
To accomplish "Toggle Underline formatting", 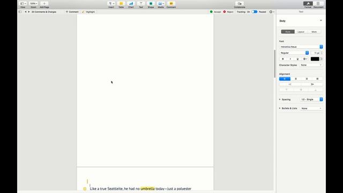I will tap(297, 59).
